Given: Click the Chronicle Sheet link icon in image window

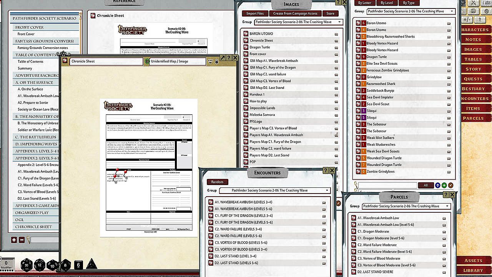Looking at the screenshot, I should (65, 61).
